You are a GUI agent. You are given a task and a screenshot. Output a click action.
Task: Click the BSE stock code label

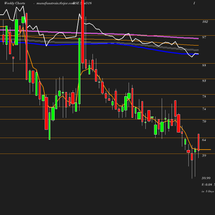click(82, 3)
